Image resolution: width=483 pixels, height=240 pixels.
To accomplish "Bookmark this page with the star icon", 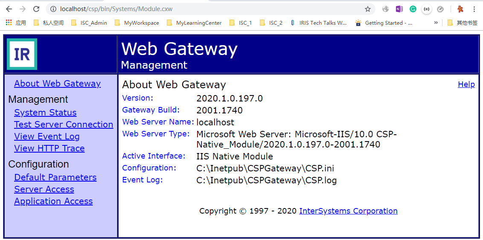I will click(x=367, y=9).
